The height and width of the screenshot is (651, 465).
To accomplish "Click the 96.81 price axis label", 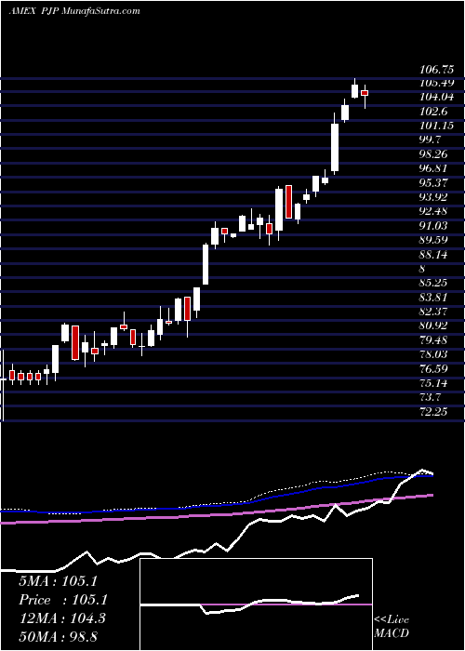I will point(433,168).
